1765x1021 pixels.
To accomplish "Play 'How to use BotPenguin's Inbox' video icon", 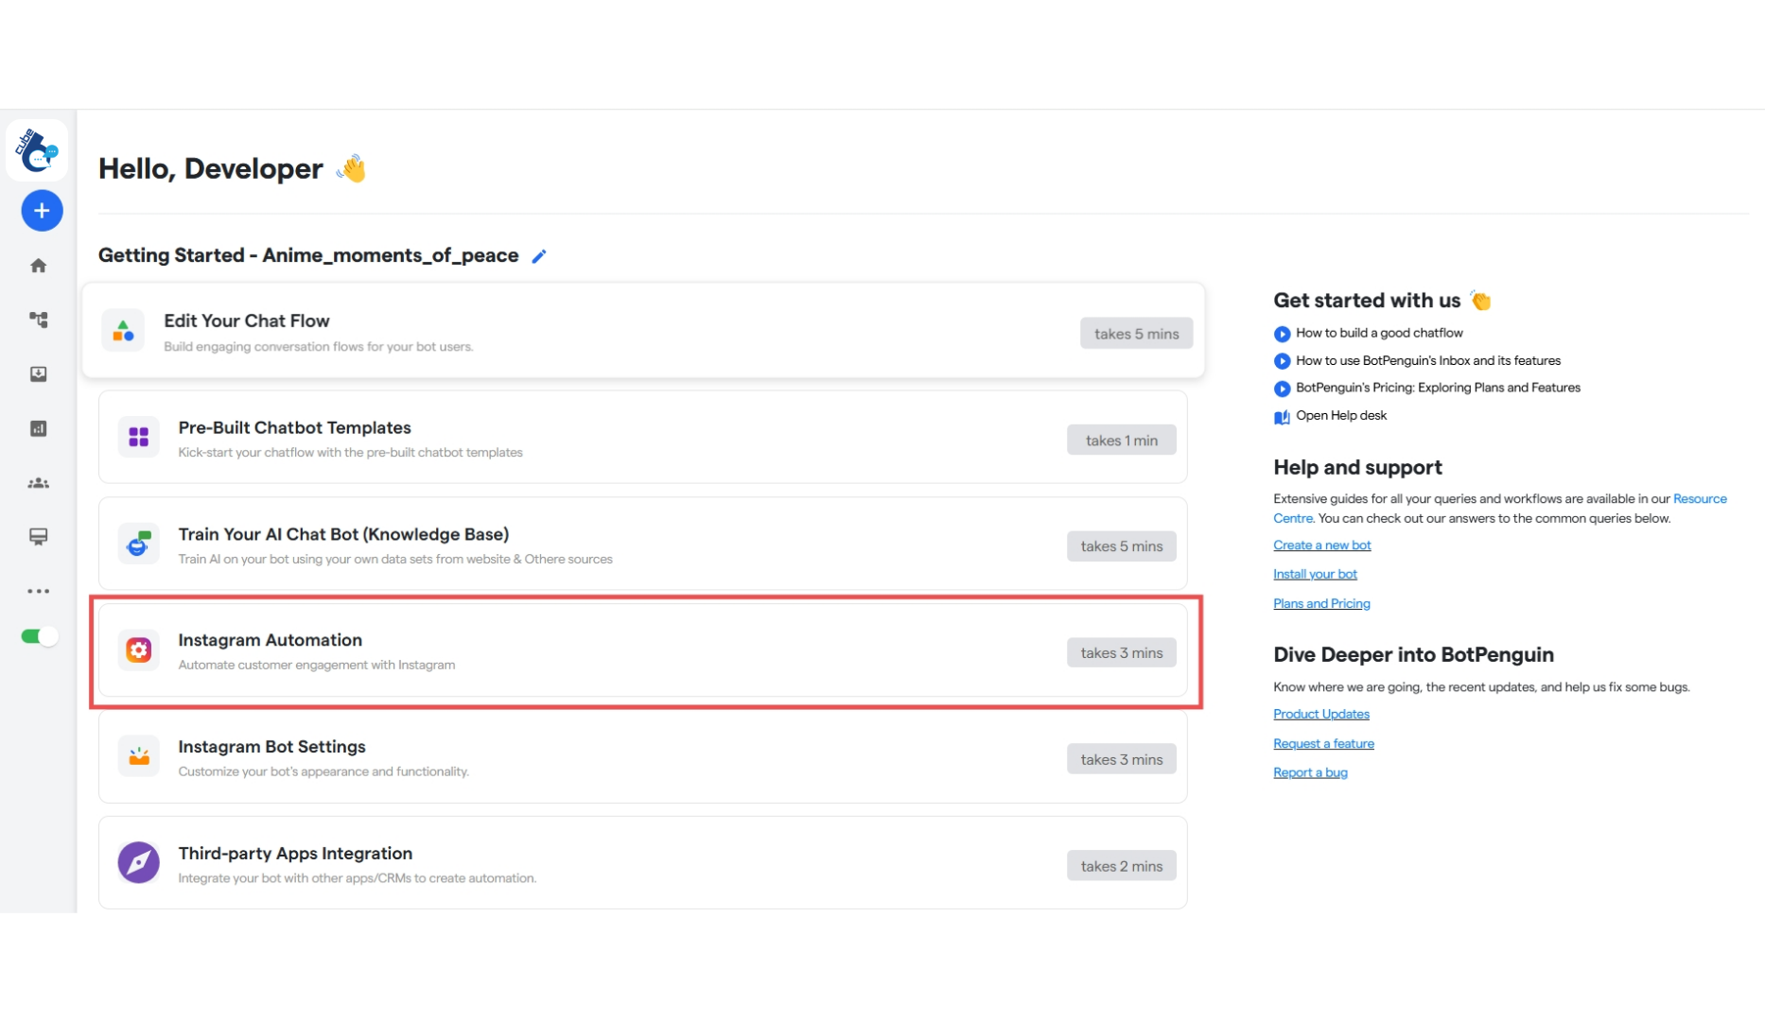I will [x=1282, y=361].
